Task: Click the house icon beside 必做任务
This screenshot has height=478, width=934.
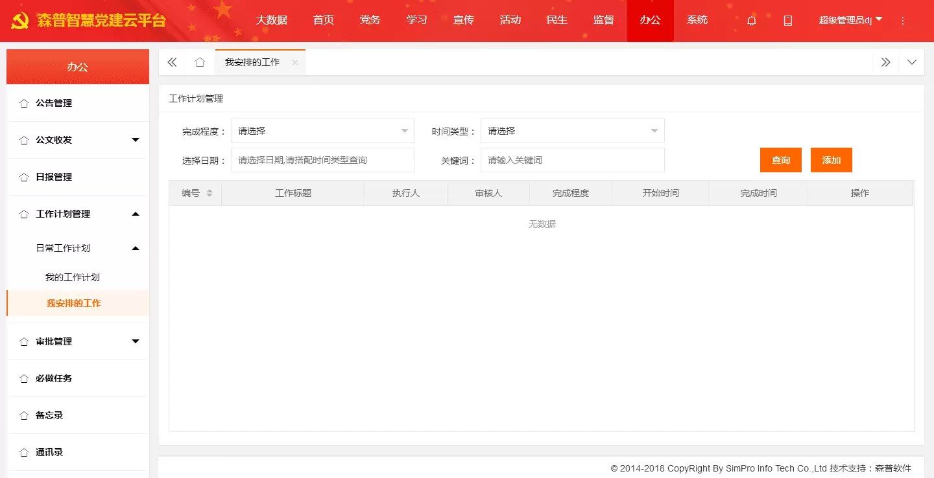Action: point(24,378)
